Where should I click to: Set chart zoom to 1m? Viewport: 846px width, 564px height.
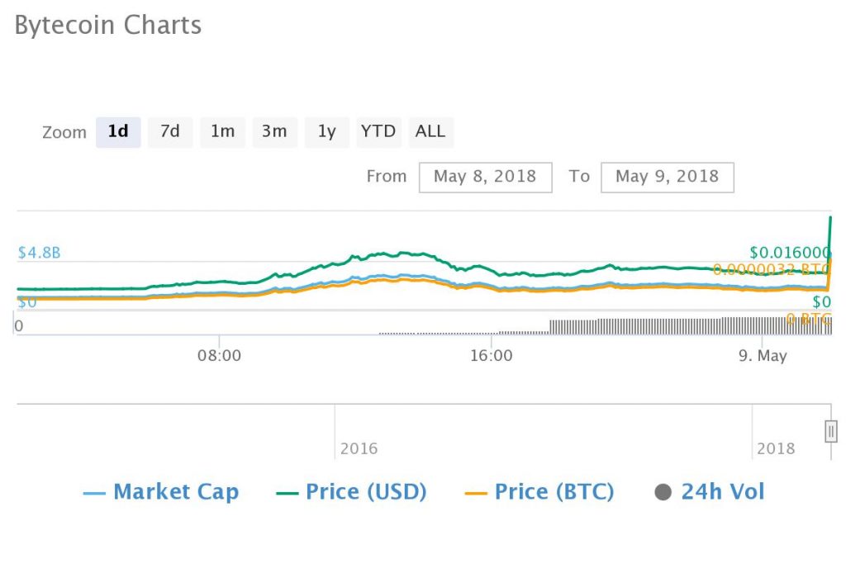pyautogui.click(x=222, y=131)
